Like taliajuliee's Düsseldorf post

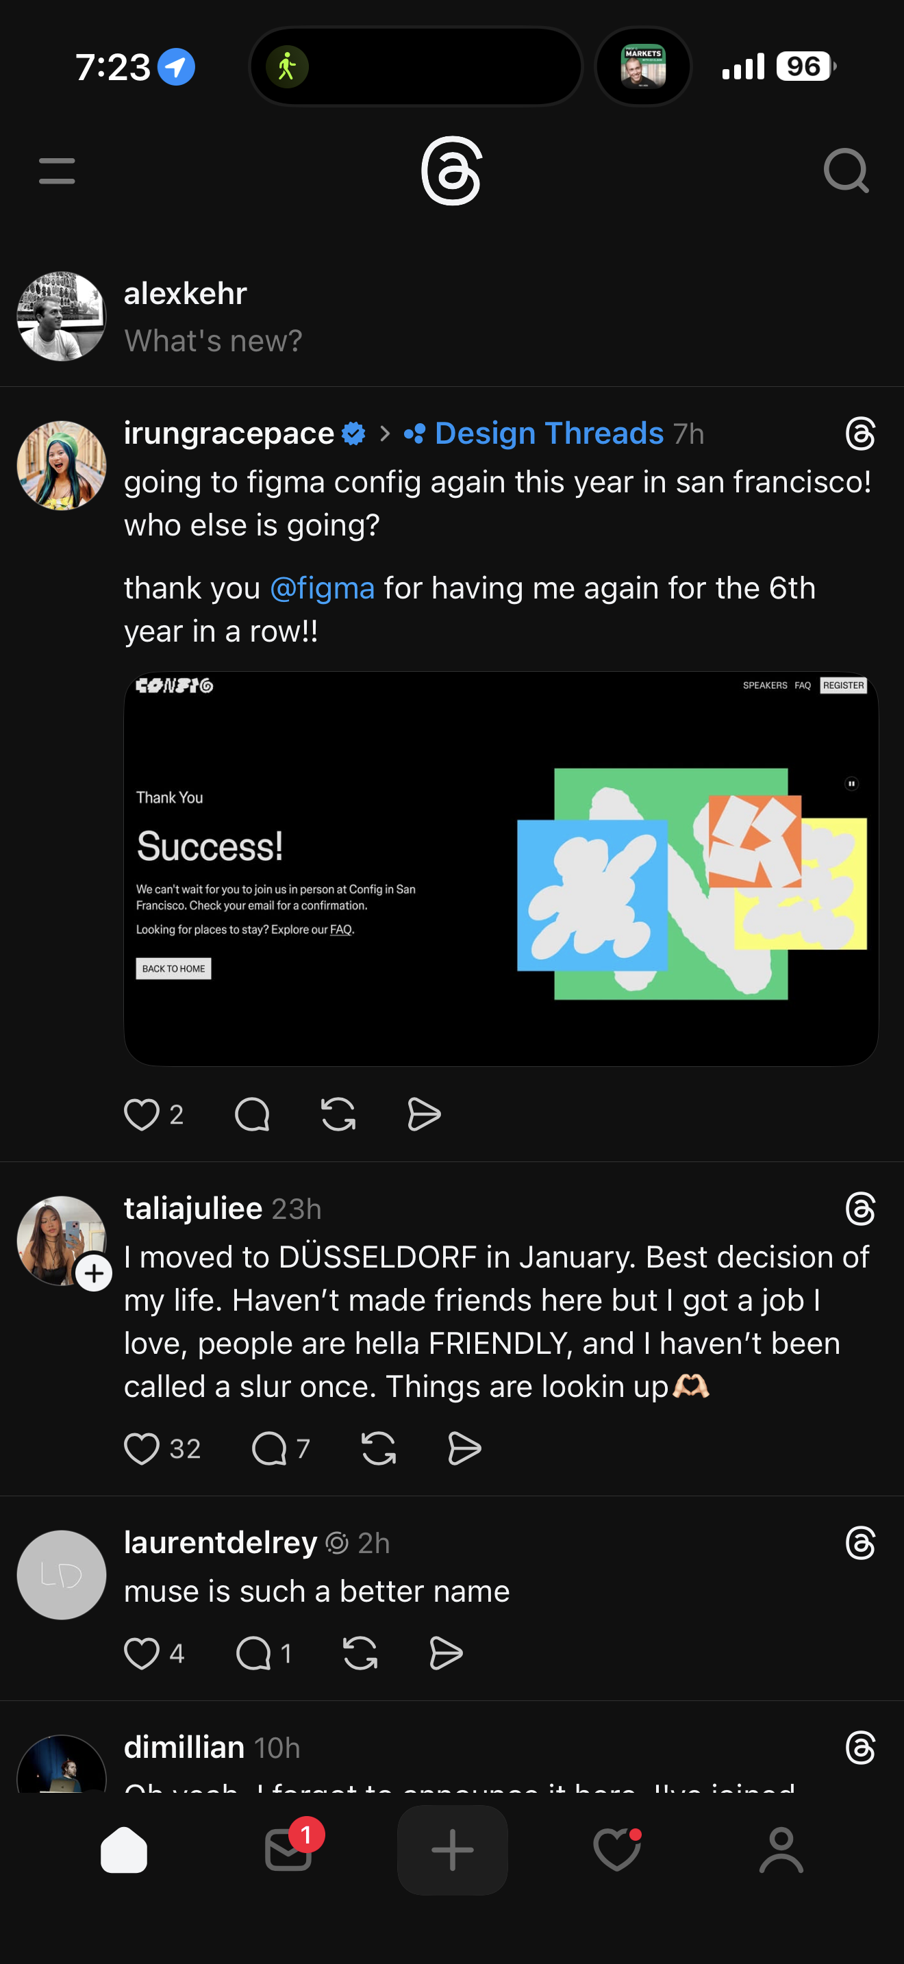(x=142, y=1448)
